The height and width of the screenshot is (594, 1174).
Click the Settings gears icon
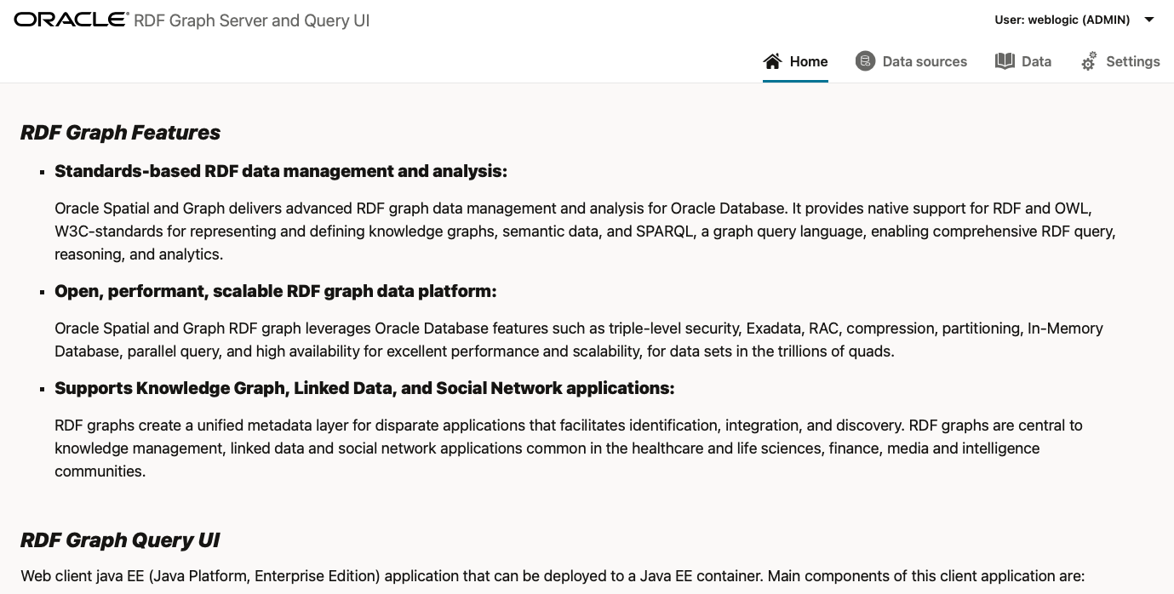pyautogui.click(x=1089, y=61)
